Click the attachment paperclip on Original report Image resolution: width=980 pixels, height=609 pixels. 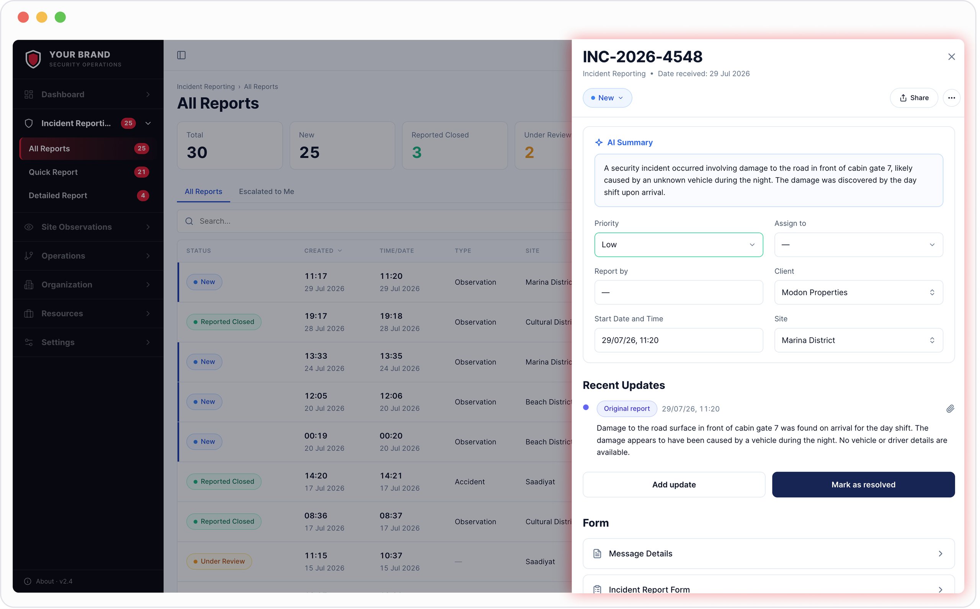[x=950, y=409]
